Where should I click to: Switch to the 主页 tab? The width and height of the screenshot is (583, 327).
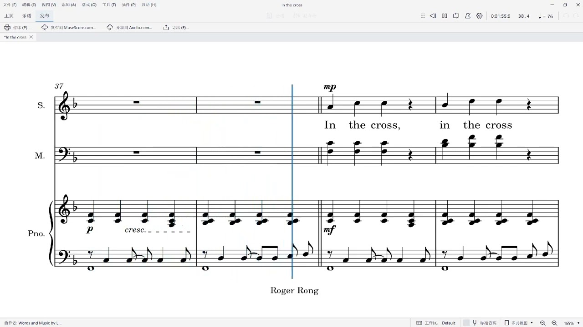point(9,16)
